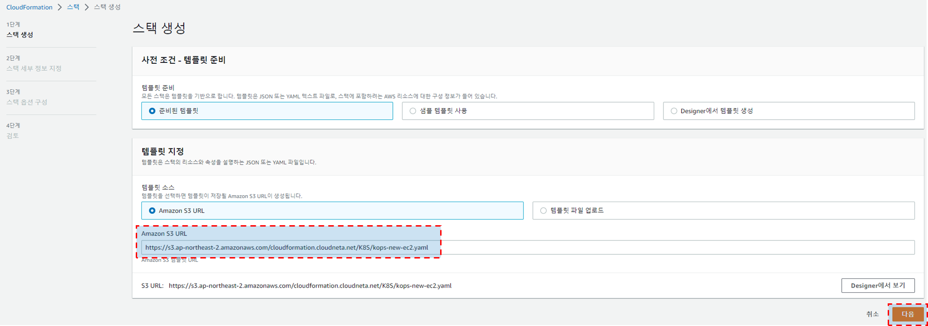The height and width of the screenshot is (326, 928).
Task: Click the CloudFormation breadcrumb link
Action: coord(29,7)
